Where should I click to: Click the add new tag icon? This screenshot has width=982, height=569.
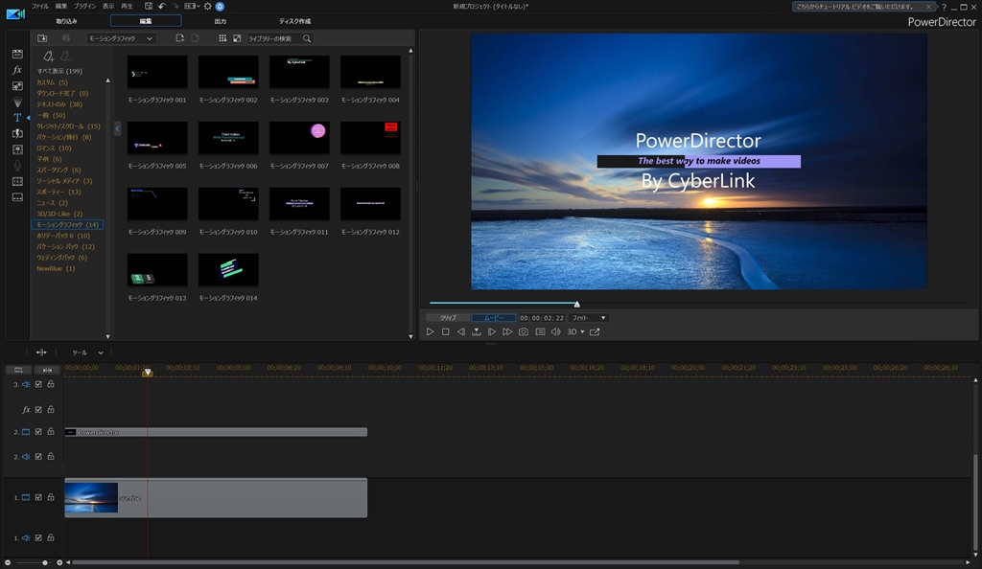48,57
